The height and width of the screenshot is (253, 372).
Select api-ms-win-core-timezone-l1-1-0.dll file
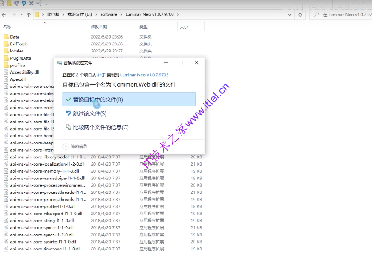[x=45, y=249]
